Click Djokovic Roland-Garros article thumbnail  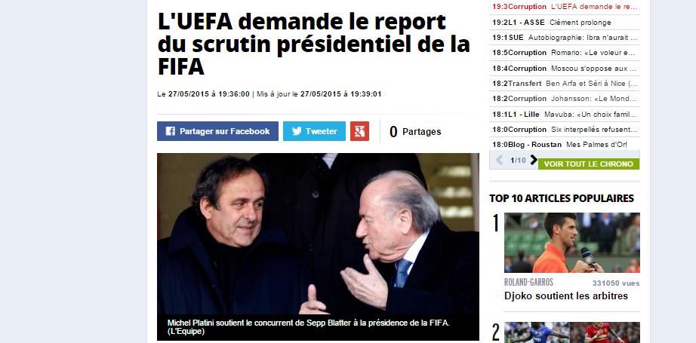pyautogui.click(x=572, y=243)
